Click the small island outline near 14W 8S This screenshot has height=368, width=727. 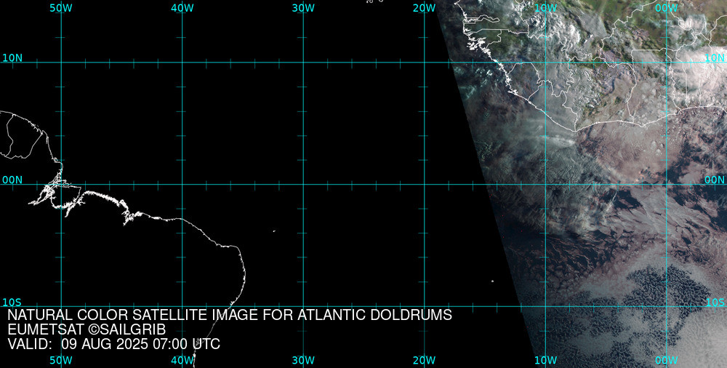click(x=492, y=281)
